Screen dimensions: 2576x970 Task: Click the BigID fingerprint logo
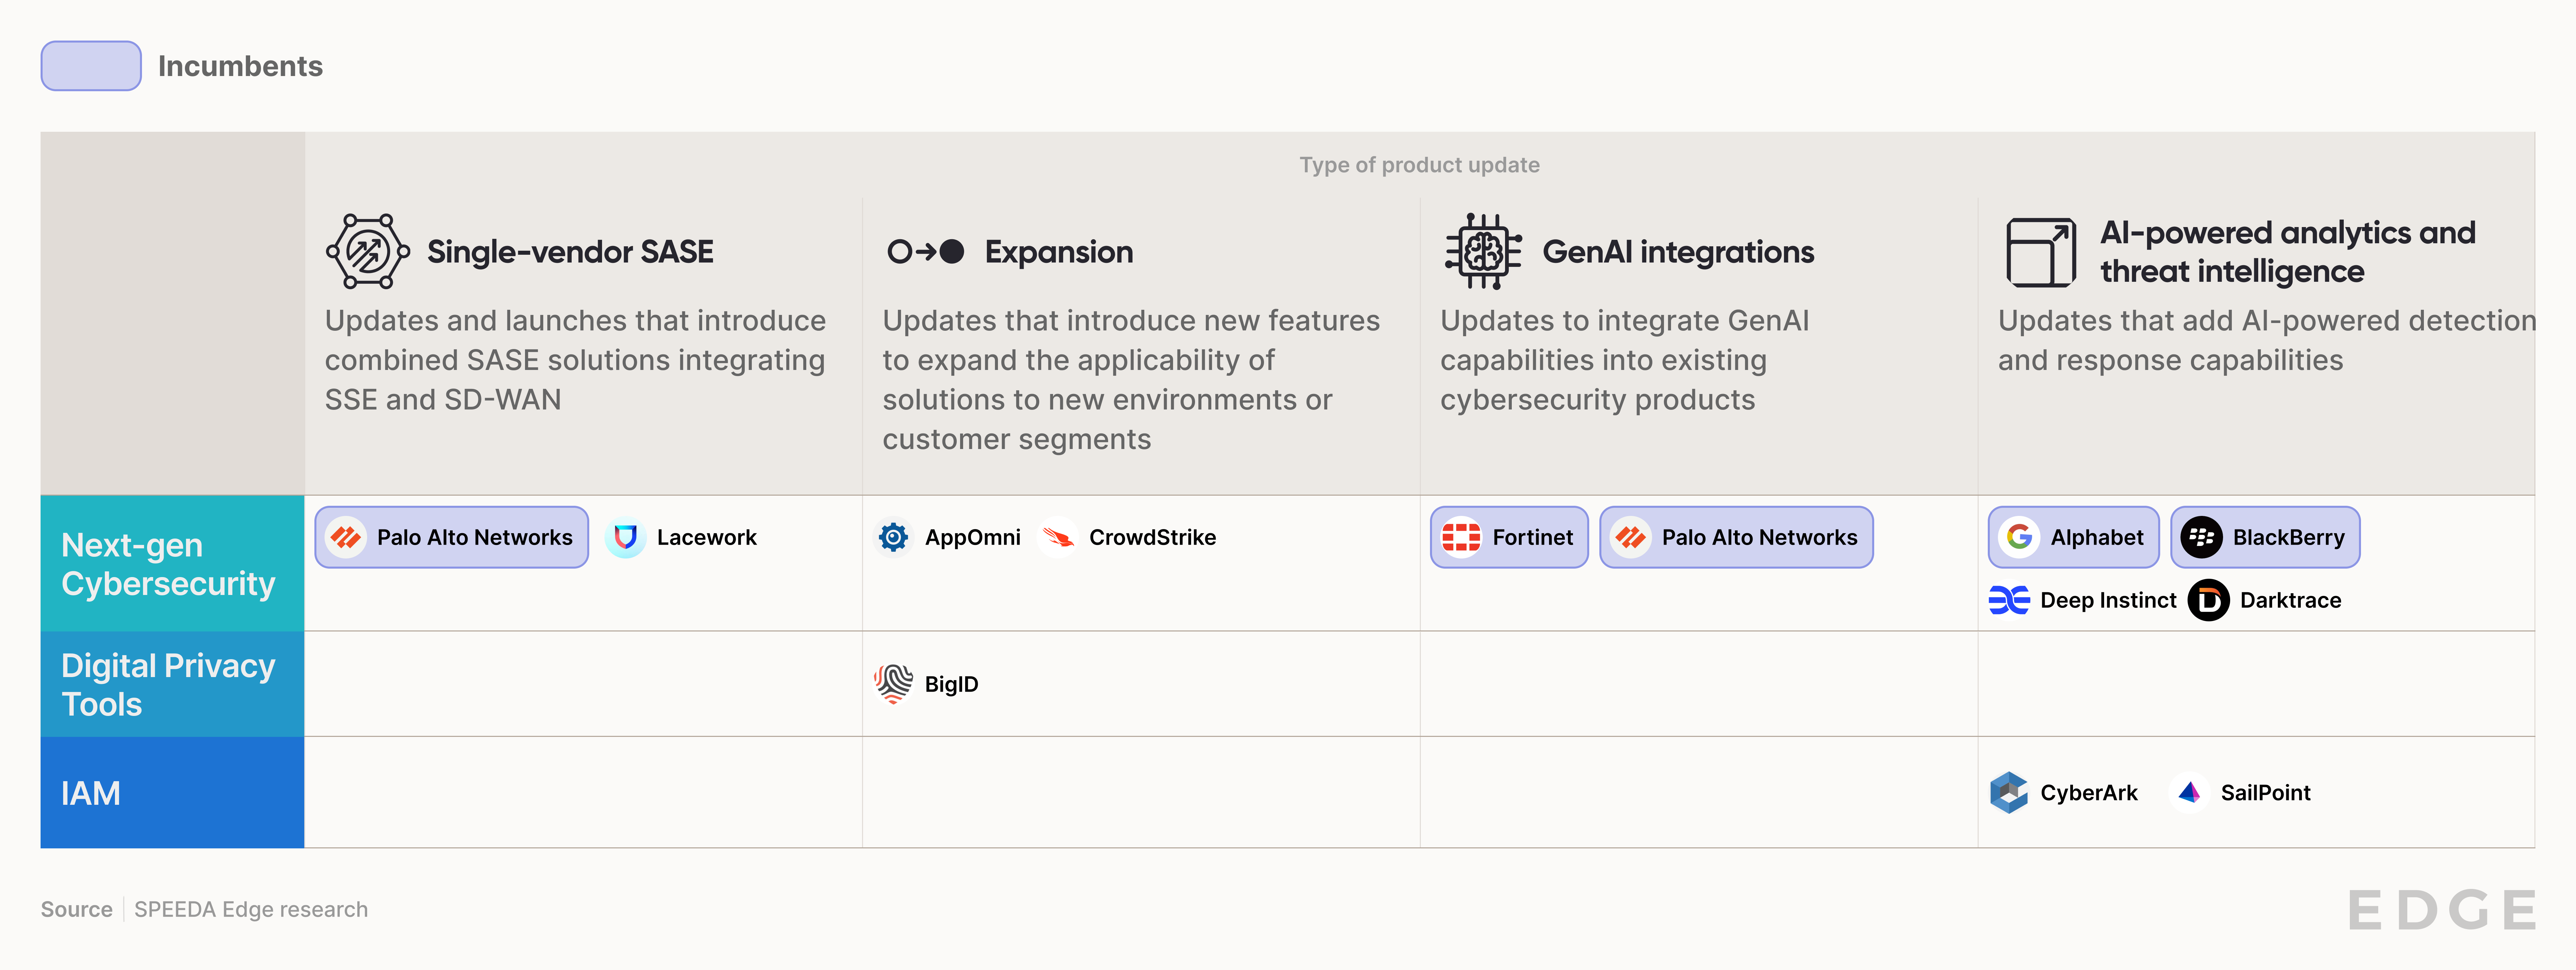[893, 684]
